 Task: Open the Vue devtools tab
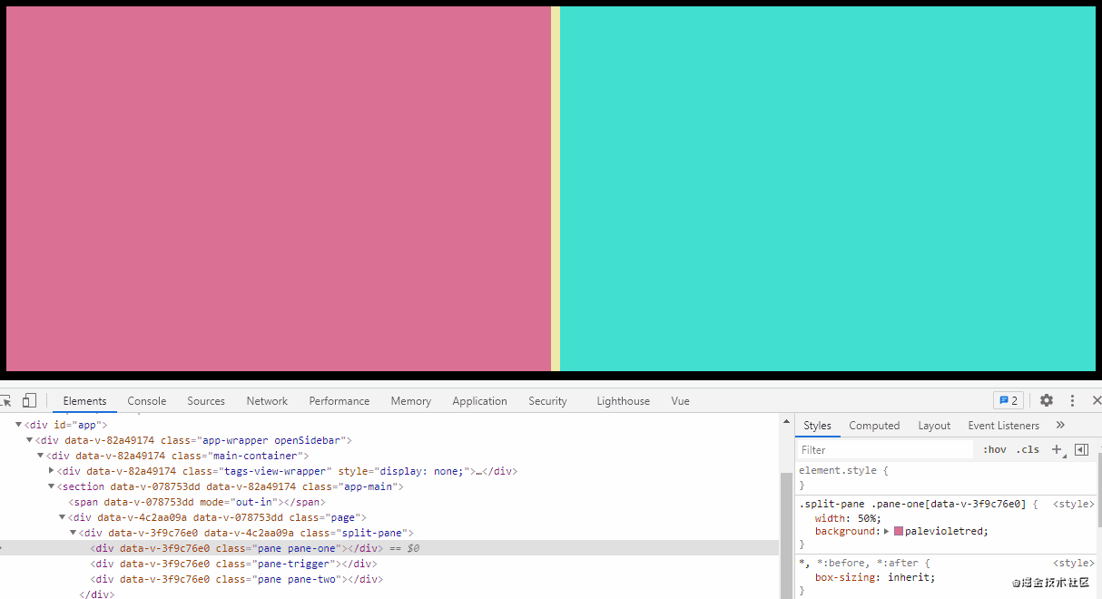coord(680,401)
